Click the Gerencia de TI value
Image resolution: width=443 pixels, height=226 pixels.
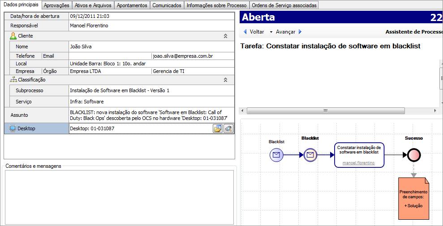pyautogui.click(x=169, y=72)
